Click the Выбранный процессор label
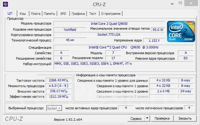This screenshot has height=125, width=200. pyautogui.click(x=26, y=108)
